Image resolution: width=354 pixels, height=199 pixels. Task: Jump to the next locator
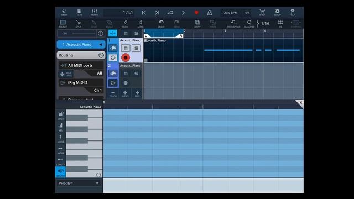[157, 13]
